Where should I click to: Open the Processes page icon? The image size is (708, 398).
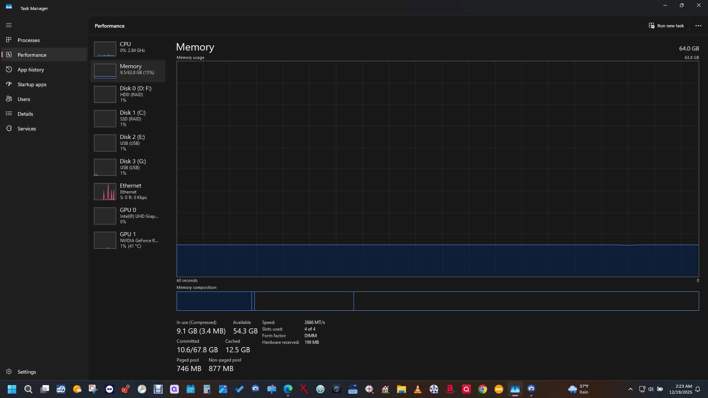9,40
